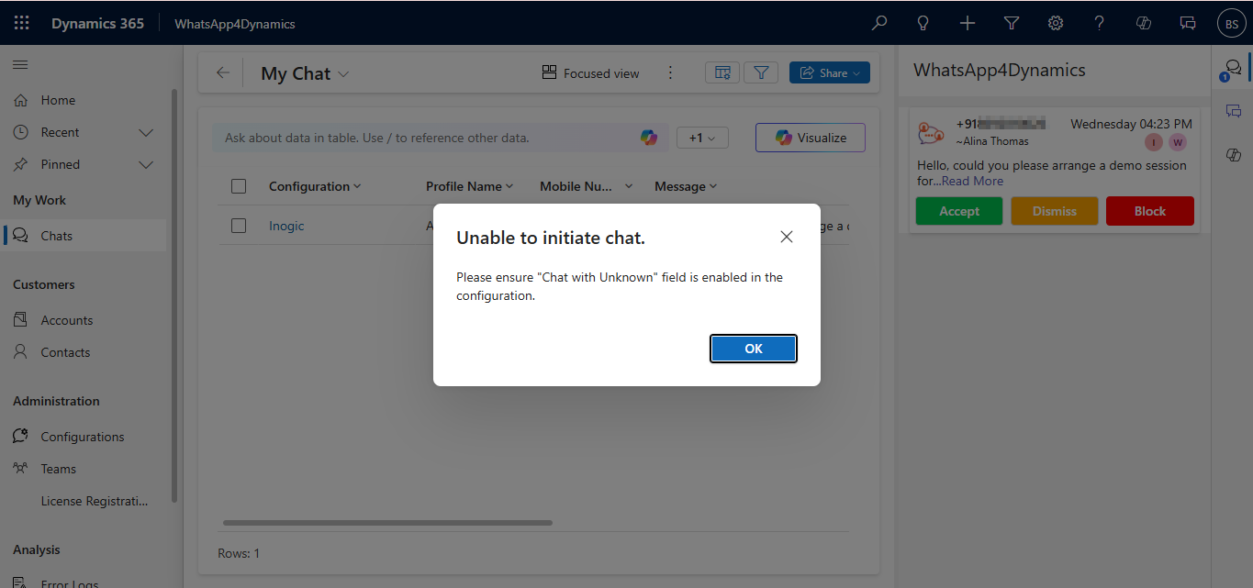
Task: Click the plus icon for quick create
Action: click(x=968, y=23)
